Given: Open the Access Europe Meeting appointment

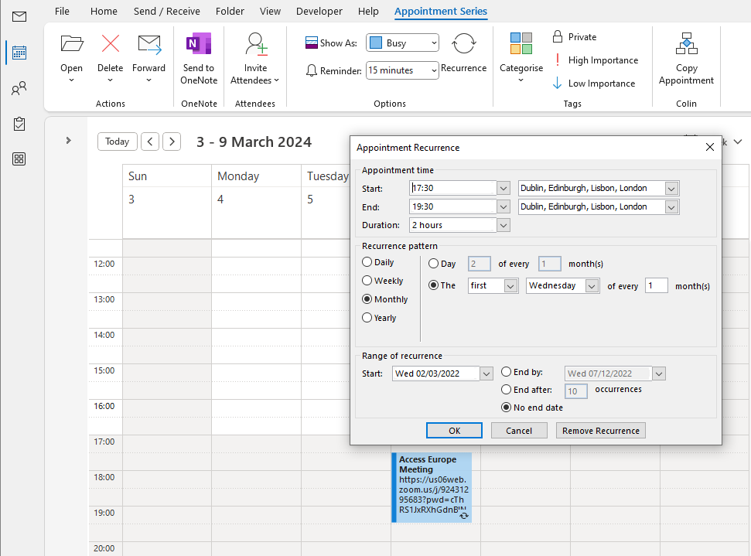Looking at the screenshot, I should (432, 487).
